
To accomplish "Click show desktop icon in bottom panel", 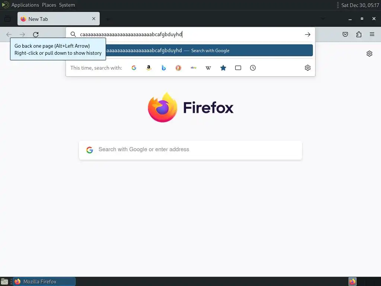I will click(x=4, y=282).
